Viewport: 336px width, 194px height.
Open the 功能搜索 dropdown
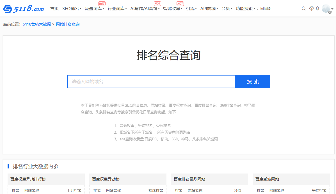pos(245,9)
